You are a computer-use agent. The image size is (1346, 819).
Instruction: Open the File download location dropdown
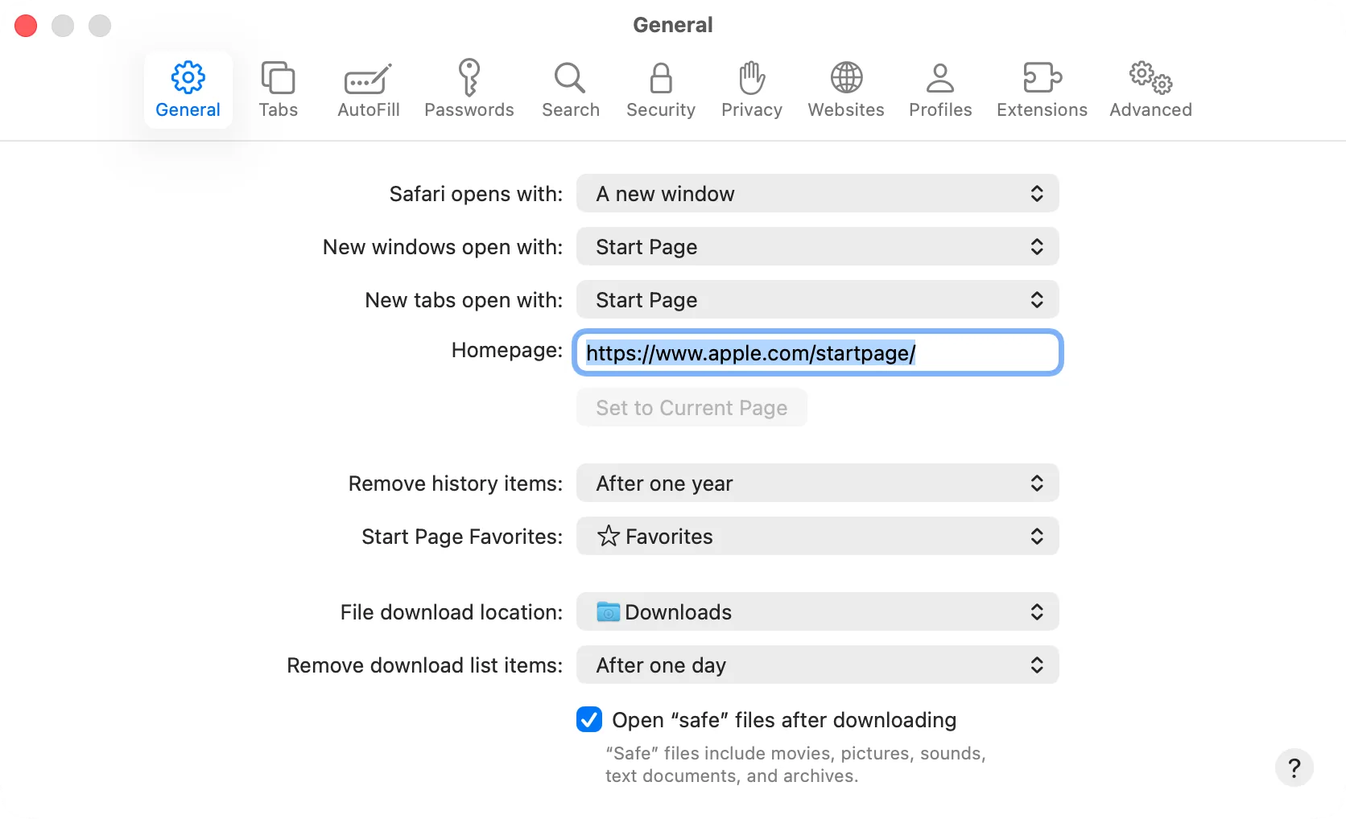pos(817,612)
